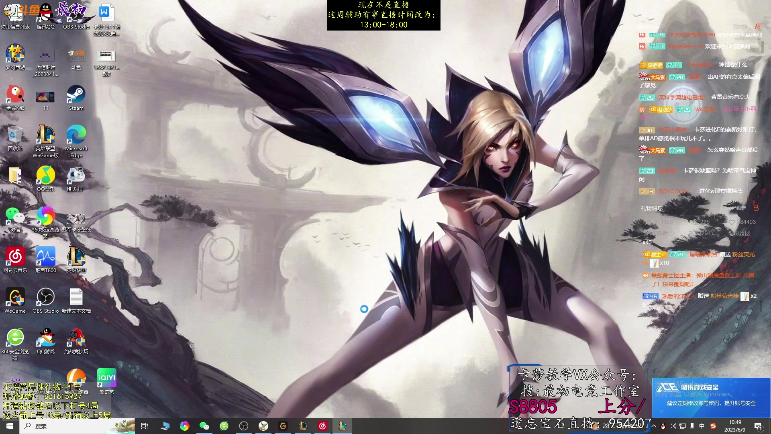Open 360安全浏览器 green taskbar icon
Image resolution: width=771 pixels, height=434 pixels.
pyautogui.click(x=224, y=426)
